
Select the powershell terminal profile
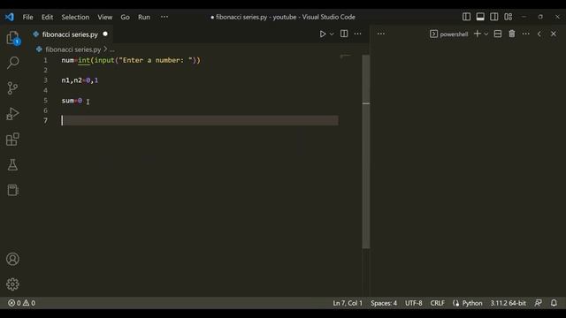click(x=449, y=34)
